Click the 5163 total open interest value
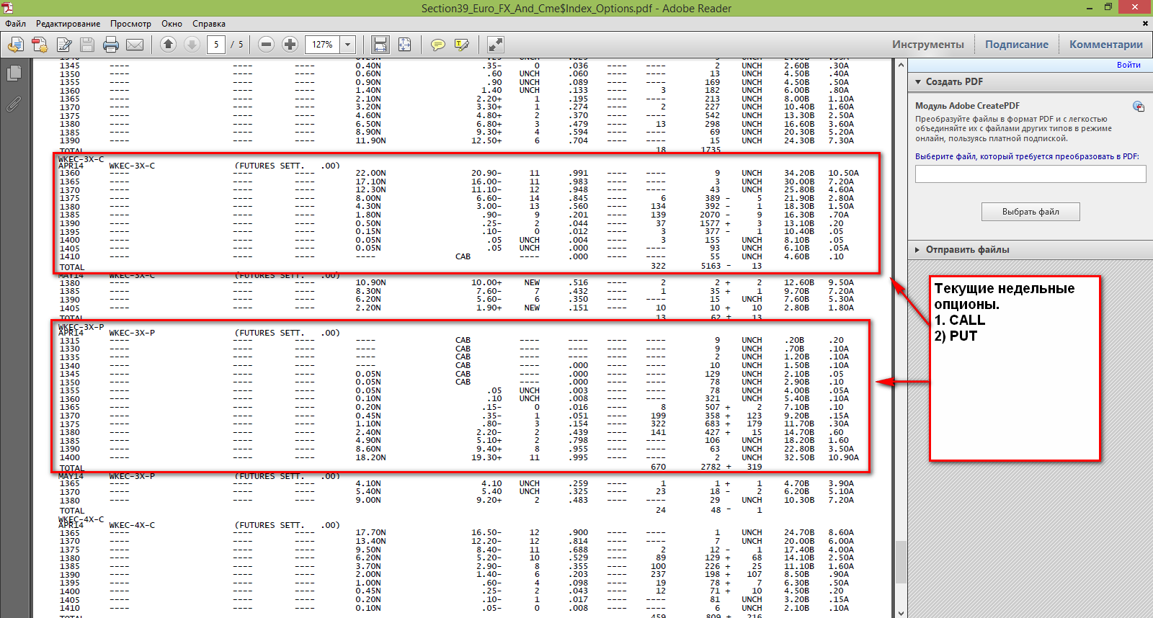The width and height of the screenshot is (1153, 618). 711,266
